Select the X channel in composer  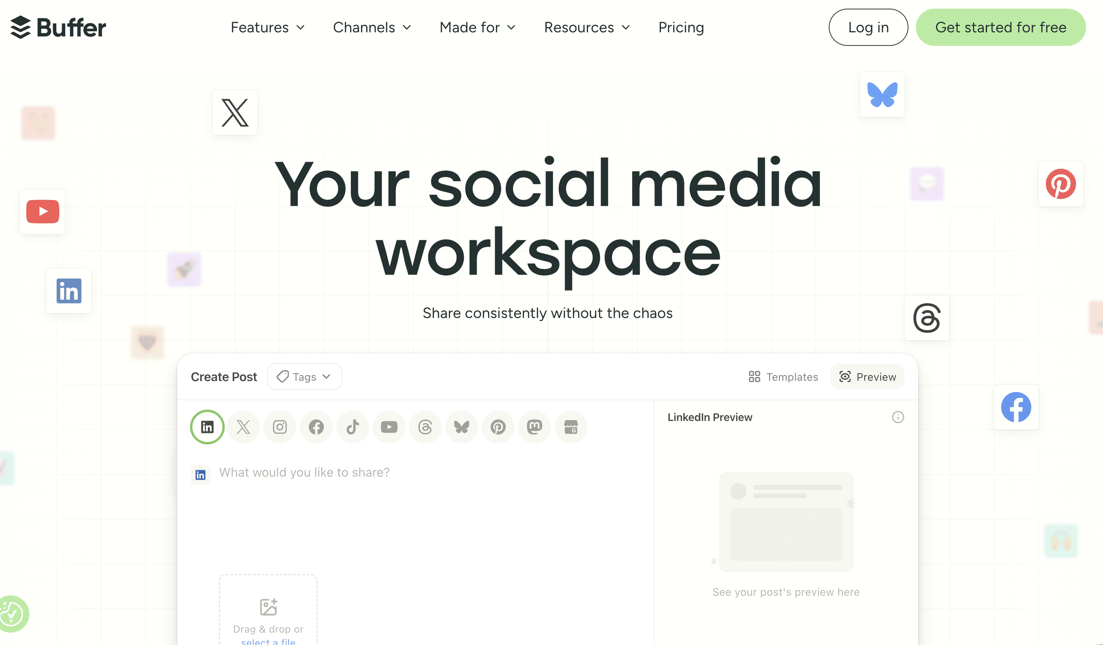(243, 427)
